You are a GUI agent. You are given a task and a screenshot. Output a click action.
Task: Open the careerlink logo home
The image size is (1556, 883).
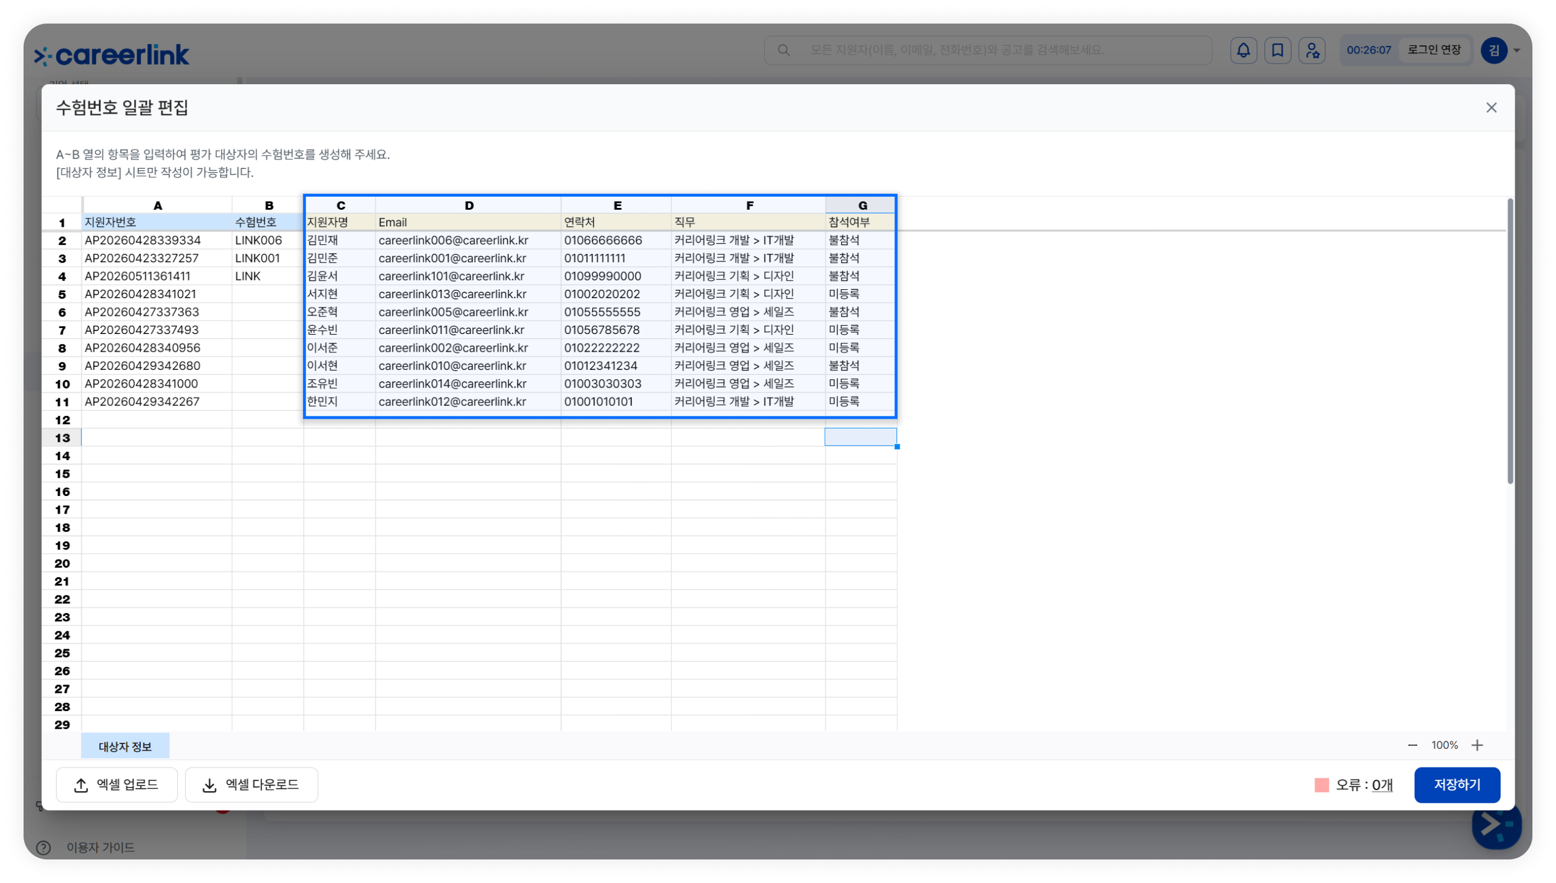(x=111, y=55)
